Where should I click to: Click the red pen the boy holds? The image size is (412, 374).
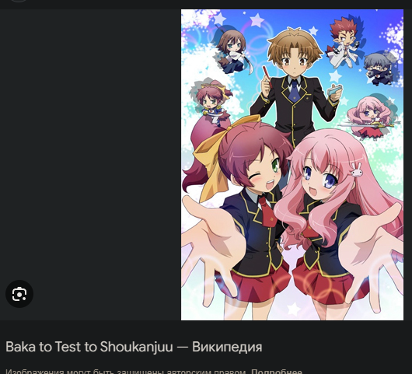point(267,77)
